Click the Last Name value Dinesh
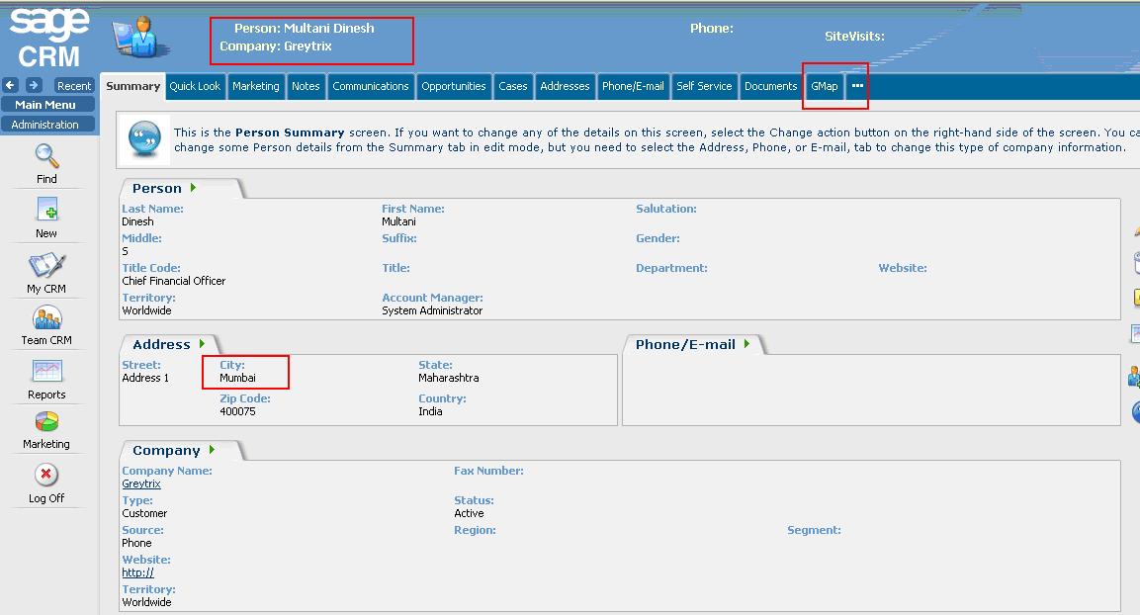This screenshot has width=1140, height=615. tap(138, 221)
